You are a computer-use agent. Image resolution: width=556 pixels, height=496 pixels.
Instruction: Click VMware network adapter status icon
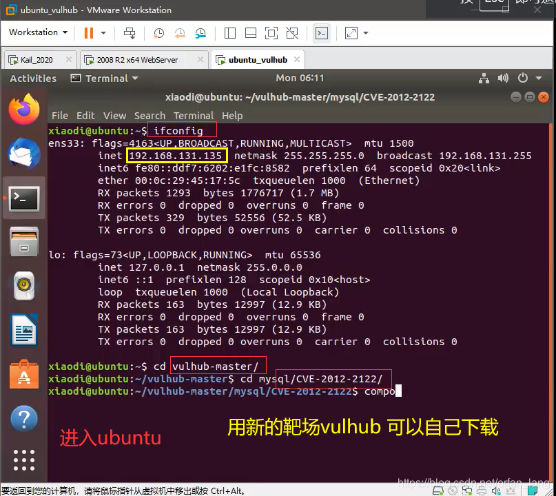click(x=467, y=490)
